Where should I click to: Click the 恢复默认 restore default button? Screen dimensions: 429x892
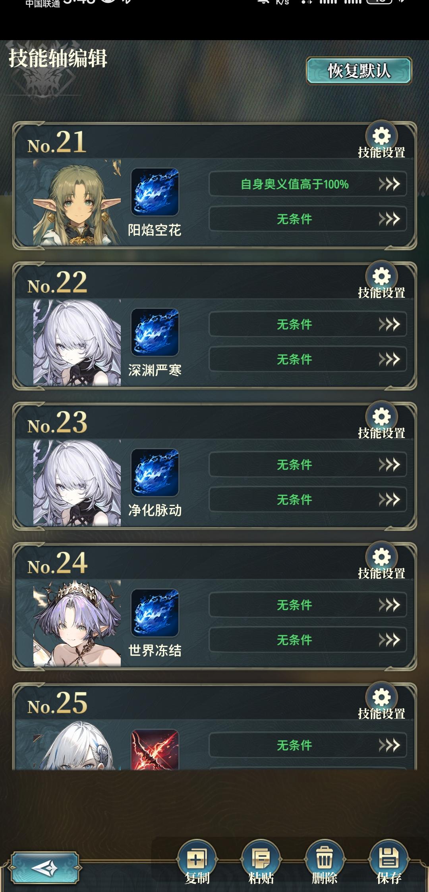(359, 71)
